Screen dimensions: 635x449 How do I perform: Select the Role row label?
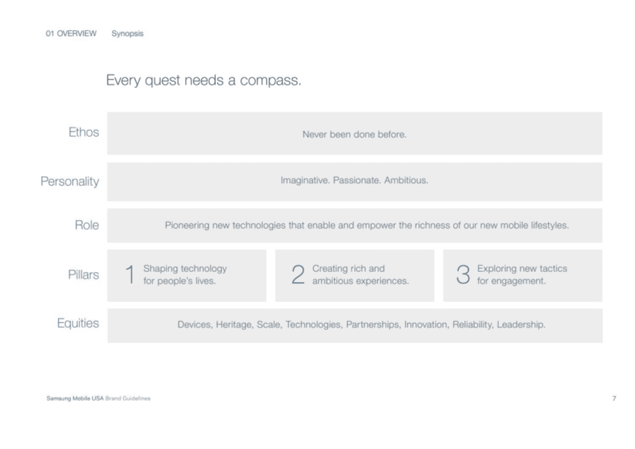click(87, 225)
